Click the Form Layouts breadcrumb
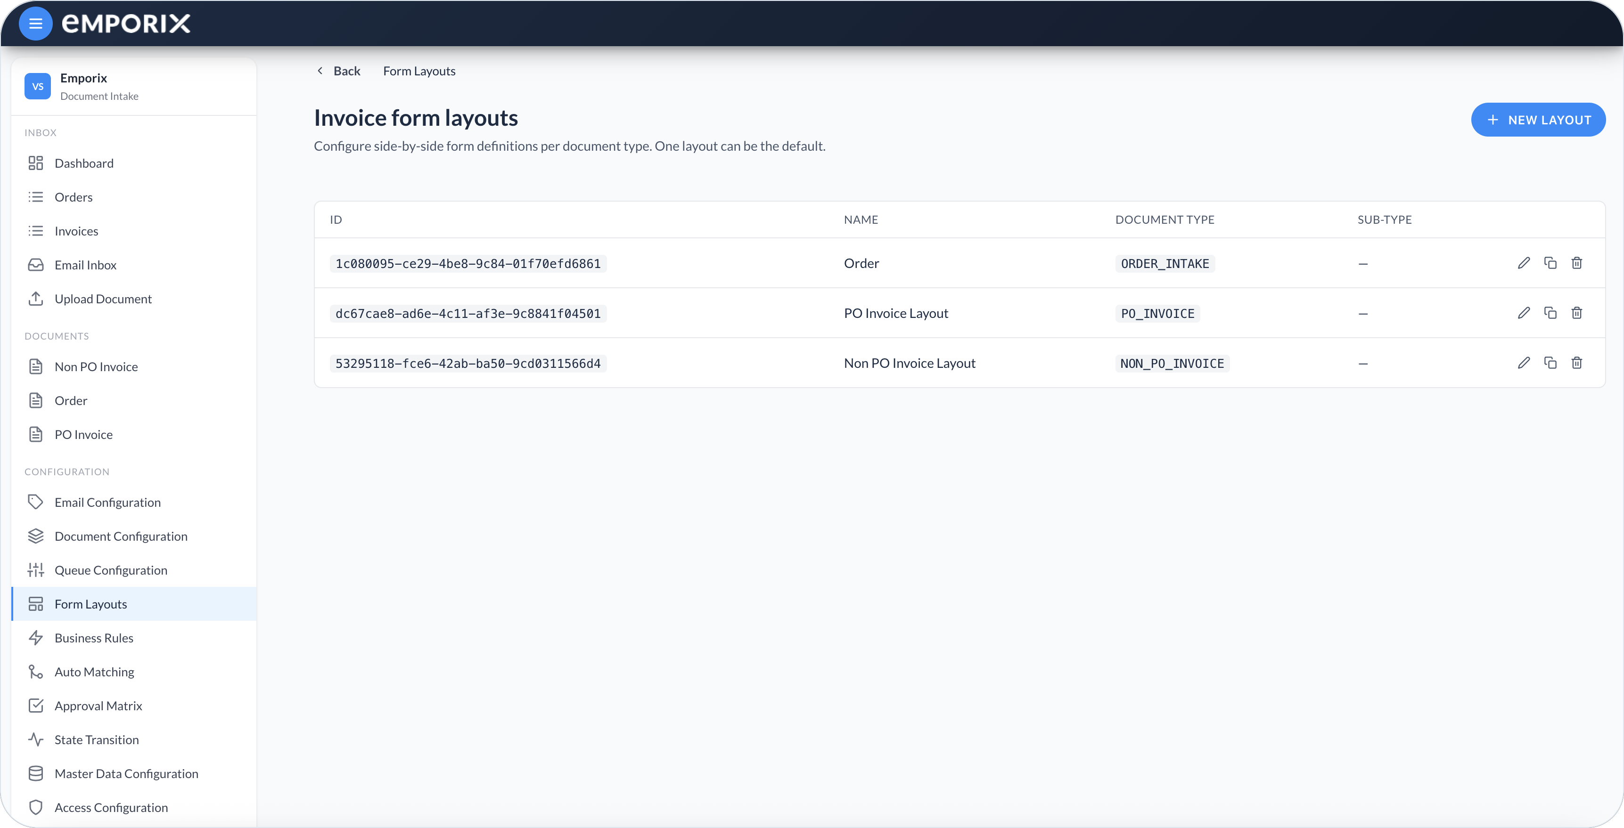Screen dimensions: 1624x828 click(419, 71)
